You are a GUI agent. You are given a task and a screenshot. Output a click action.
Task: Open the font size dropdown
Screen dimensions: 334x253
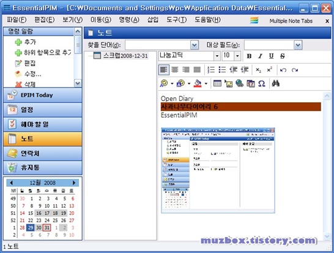click(x=237, y=56)
